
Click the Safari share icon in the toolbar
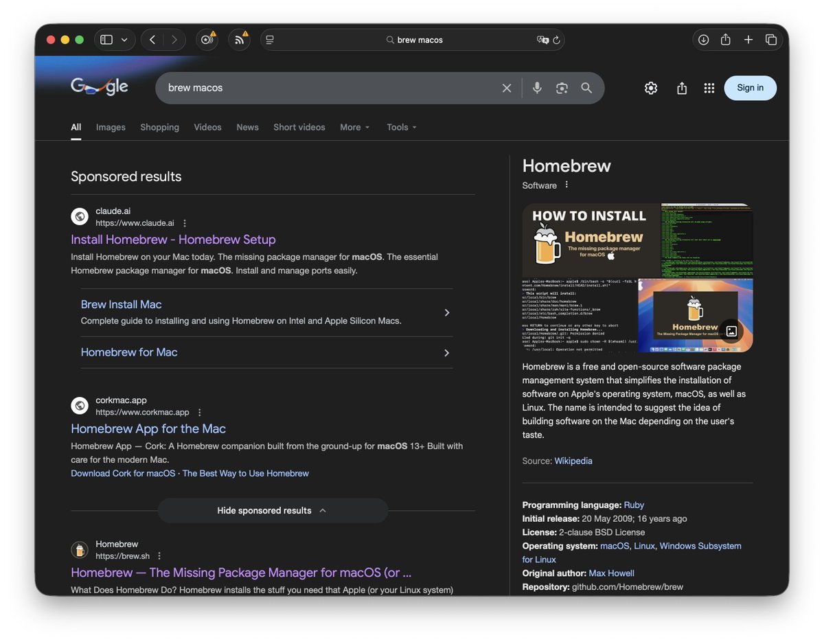(725, 40)
